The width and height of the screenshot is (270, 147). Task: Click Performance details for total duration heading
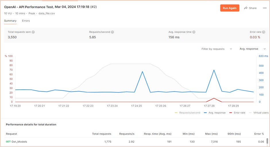[31, 124]
